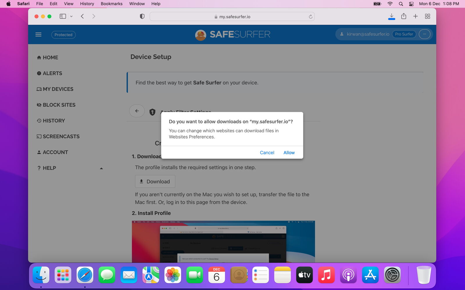The height and width of the screenshot is (290, 465).
Task: Click the Device Setup heading
Action: (151, 57)
